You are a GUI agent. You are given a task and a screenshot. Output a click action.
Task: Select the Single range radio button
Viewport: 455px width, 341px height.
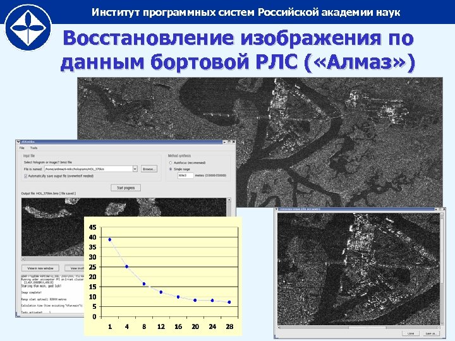click(x=171, y=169)
